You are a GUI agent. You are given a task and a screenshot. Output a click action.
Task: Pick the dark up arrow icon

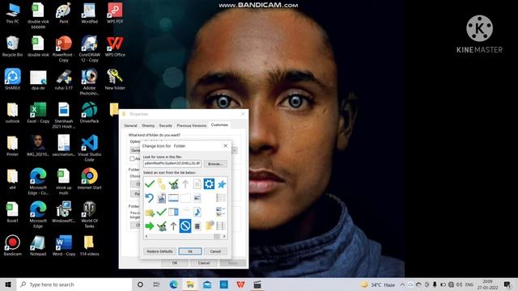173,226
